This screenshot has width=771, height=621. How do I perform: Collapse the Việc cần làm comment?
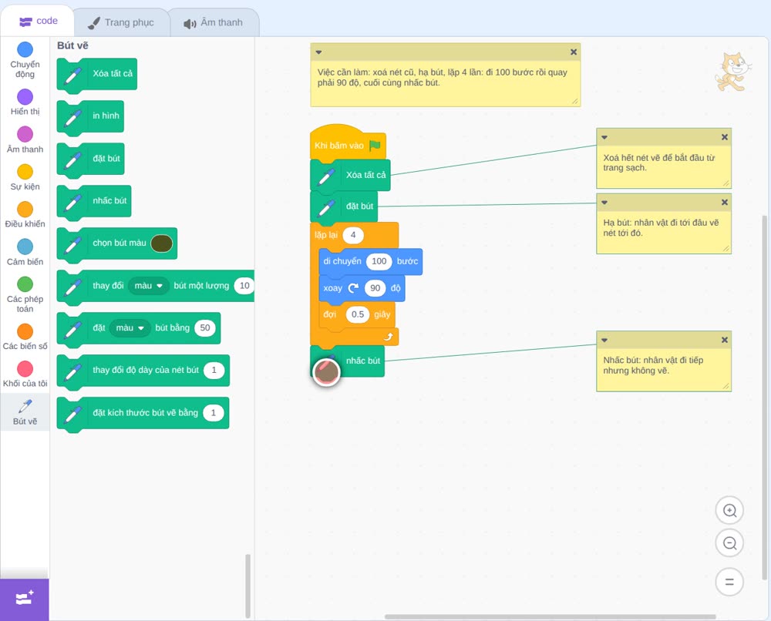click(318, 52)
